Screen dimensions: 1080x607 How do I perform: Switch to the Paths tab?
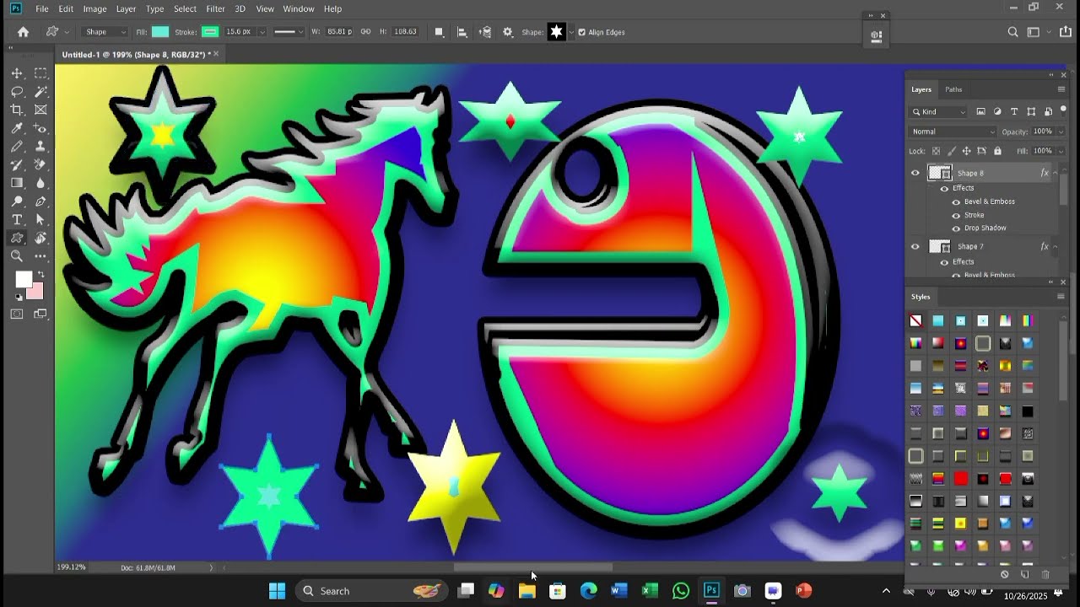(953, 89)
